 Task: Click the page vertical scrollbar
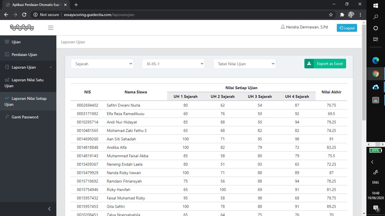[x=364, y=73]
